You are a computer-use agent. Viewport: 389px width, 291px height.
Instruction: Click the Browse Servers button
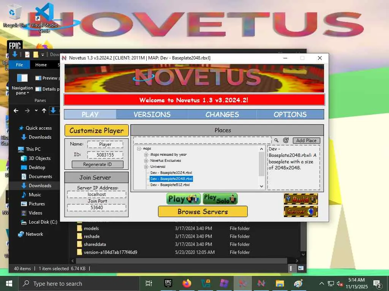pos(203,211)
